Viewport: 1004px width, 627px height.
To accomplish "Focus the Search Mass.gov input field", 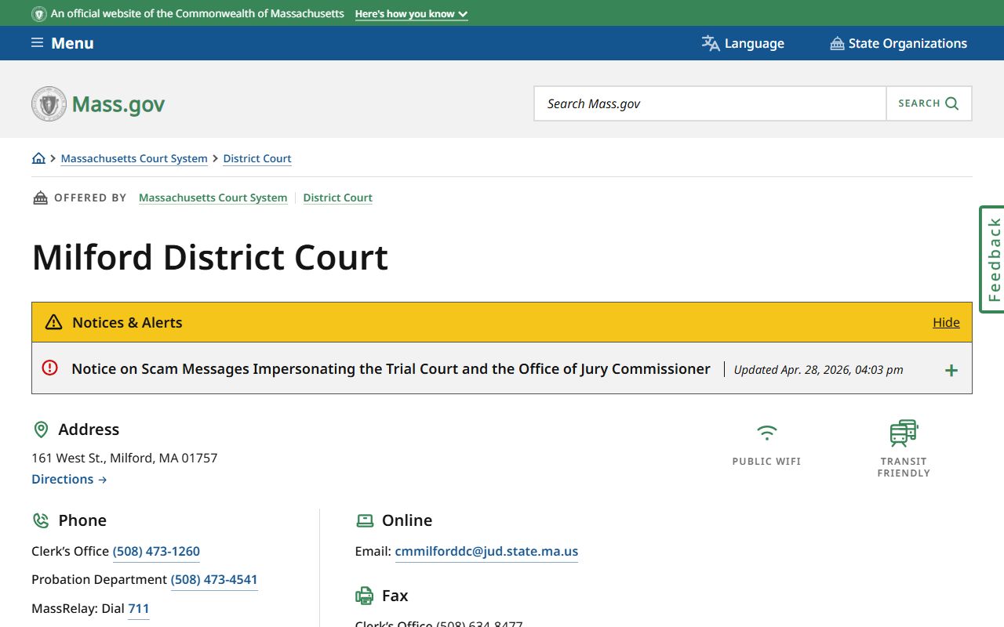I will click(x=710, y=103).
